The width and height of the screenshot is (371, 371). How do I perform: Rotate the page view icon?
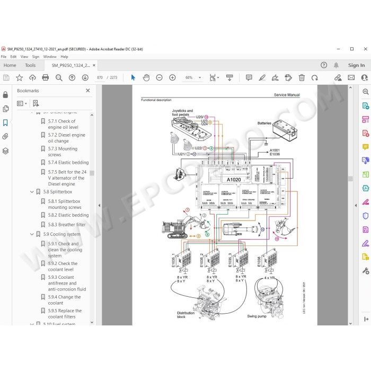pyautogui.click(x=315, y=77)
